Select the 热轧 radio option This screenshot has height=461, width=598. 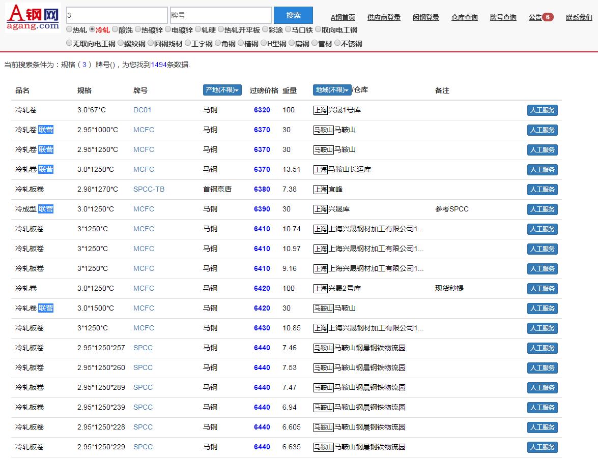69,29
